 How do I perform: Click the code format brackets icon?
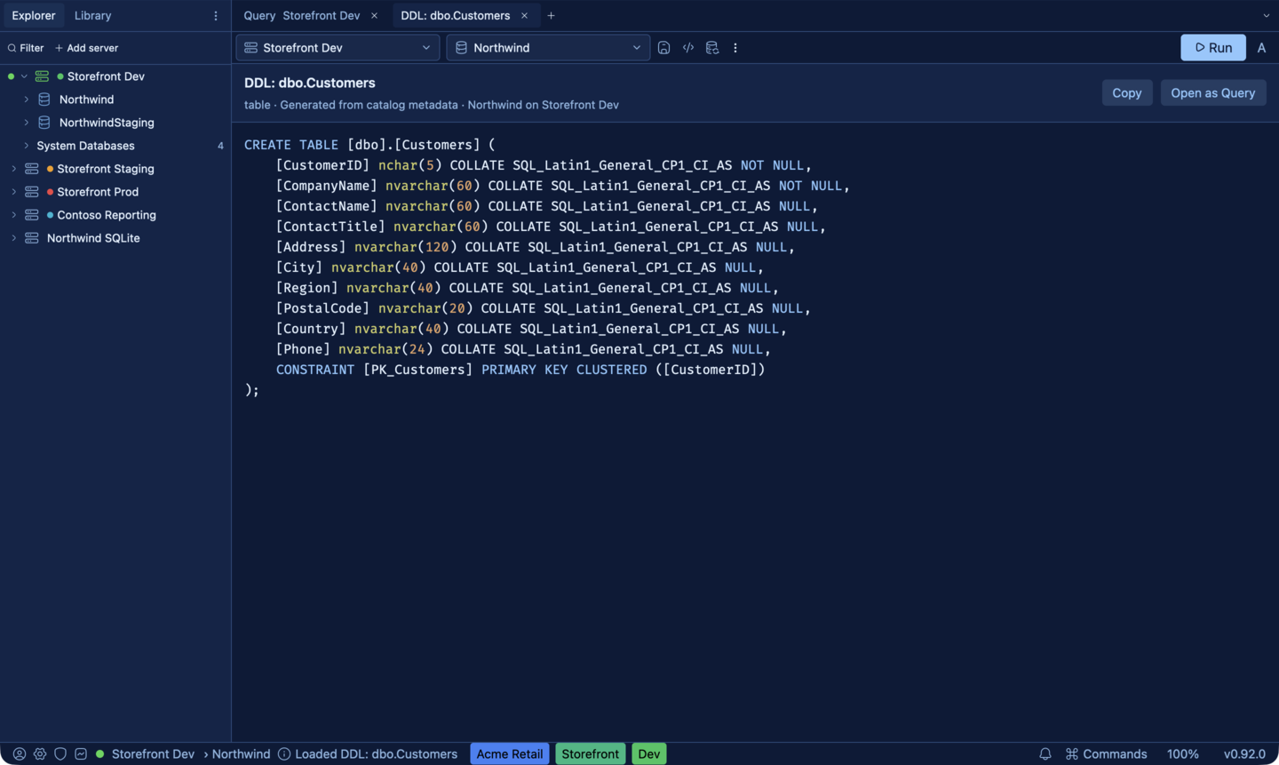click(x=688, y=48)
